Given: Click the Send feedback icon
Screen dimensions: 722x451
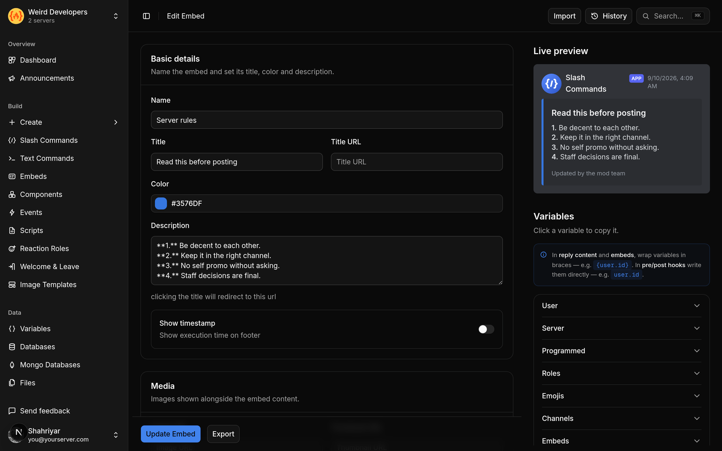Looking at the screenshot, I should coord(12,411).
